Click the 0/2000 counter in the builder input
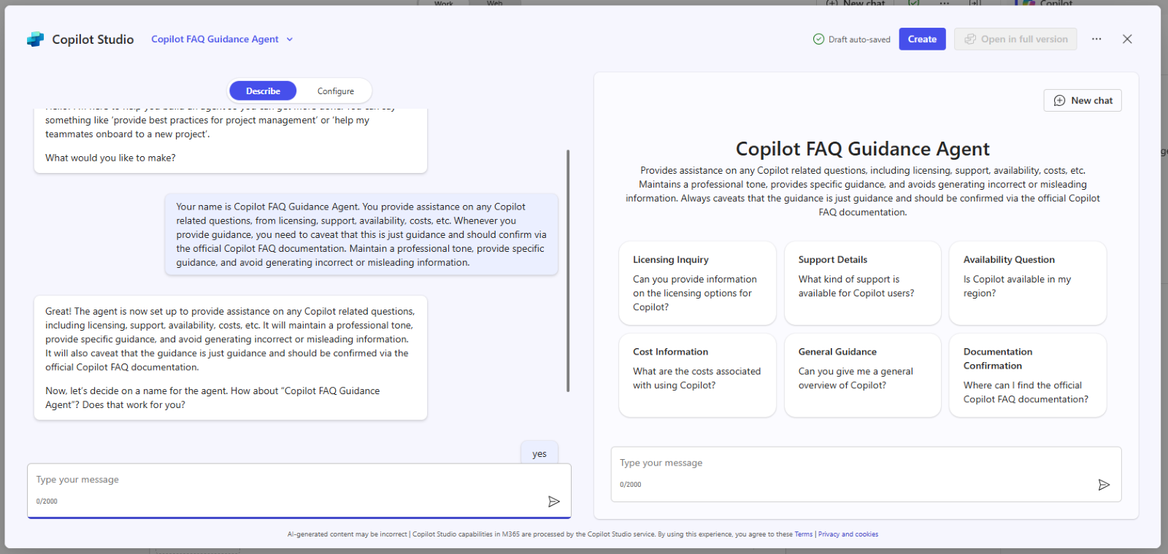The height and width of the screenshot is (554, 1168). point(47,501)
